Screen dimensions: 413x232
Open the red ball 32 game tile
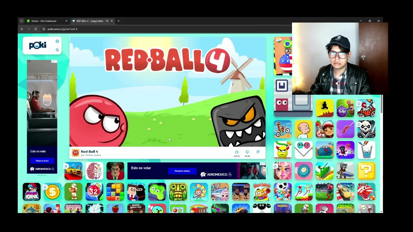[x=94, y=192]
